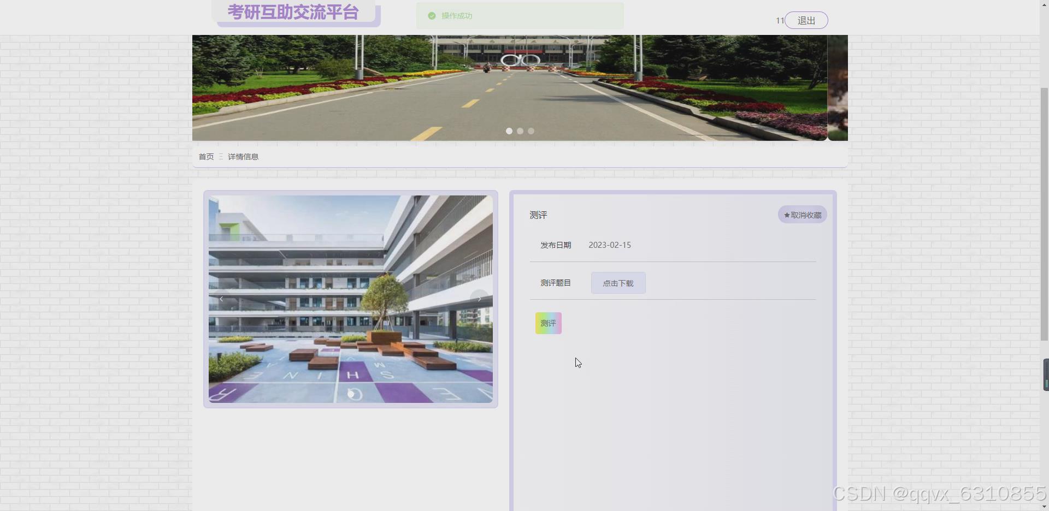1049x511 pixels.
Task: Show next photo with right arrow
Action: pyautogui.click(x=479, y=299)
